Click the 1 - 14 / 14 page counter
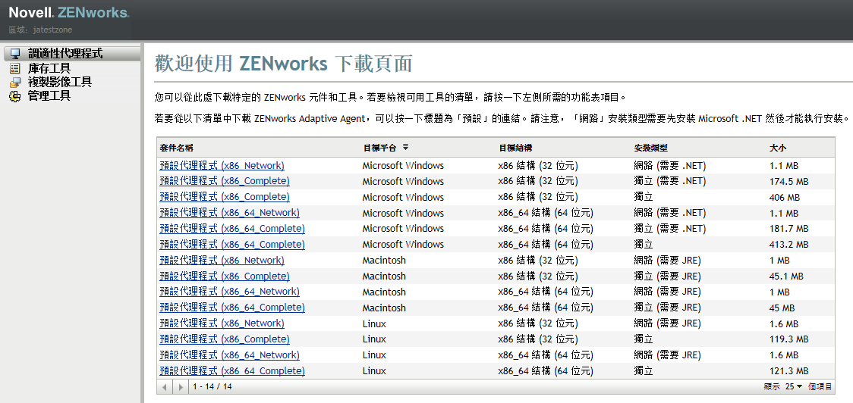 (212, 386)
